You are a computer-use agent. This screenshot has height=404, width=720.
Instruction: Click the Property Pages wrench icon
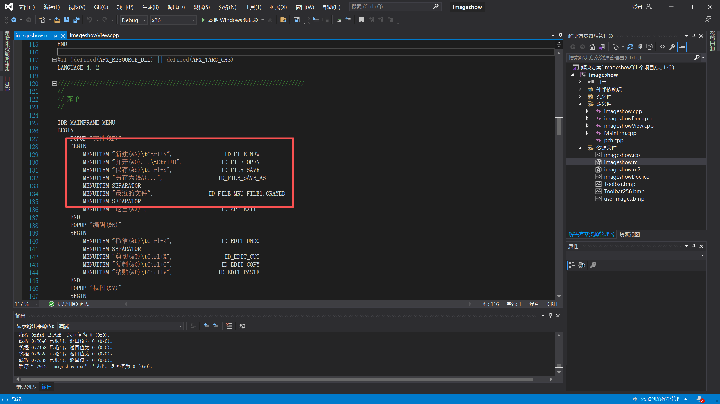tap(593, 265)
